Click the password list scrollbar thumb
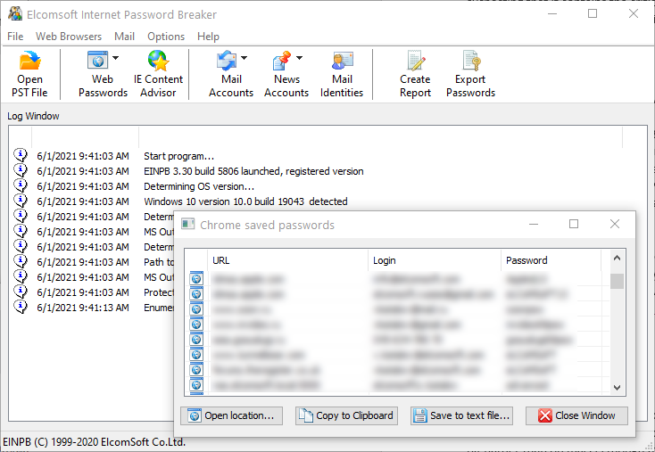 [x=617, y=281]
